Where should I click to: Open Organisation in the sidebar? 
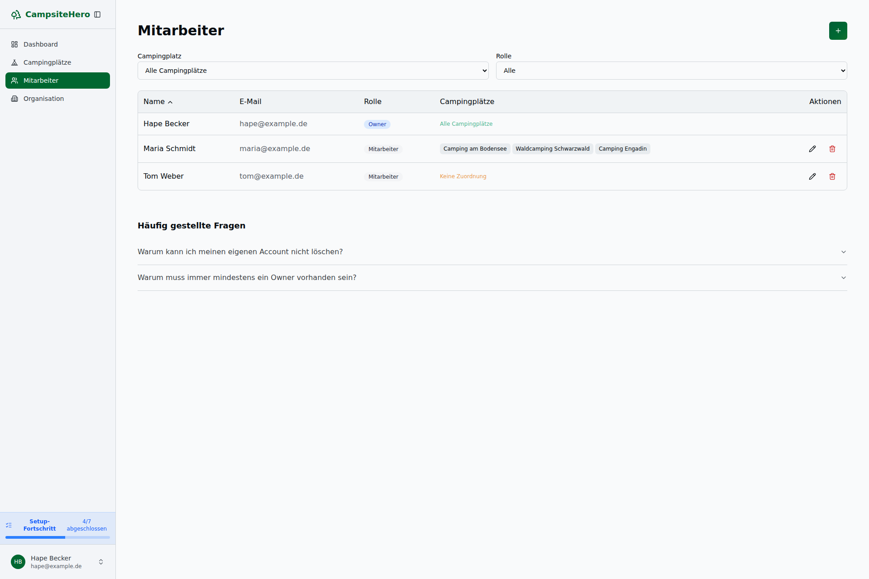(57, 99)
